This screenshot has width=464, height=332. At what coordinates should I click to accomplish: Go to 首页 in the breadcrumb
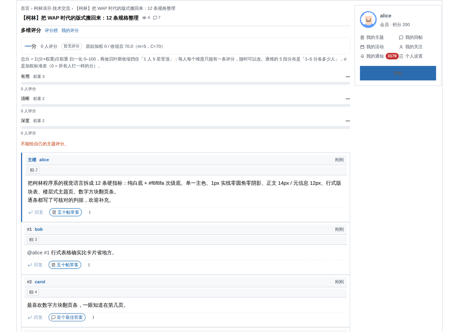point(25,8)
